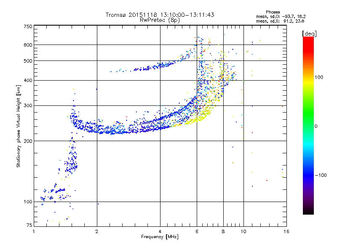Click the colorbar tick label '-100'
Image resolution: width=337 pixels, height=252 pixels.
[x=321, y=175]
